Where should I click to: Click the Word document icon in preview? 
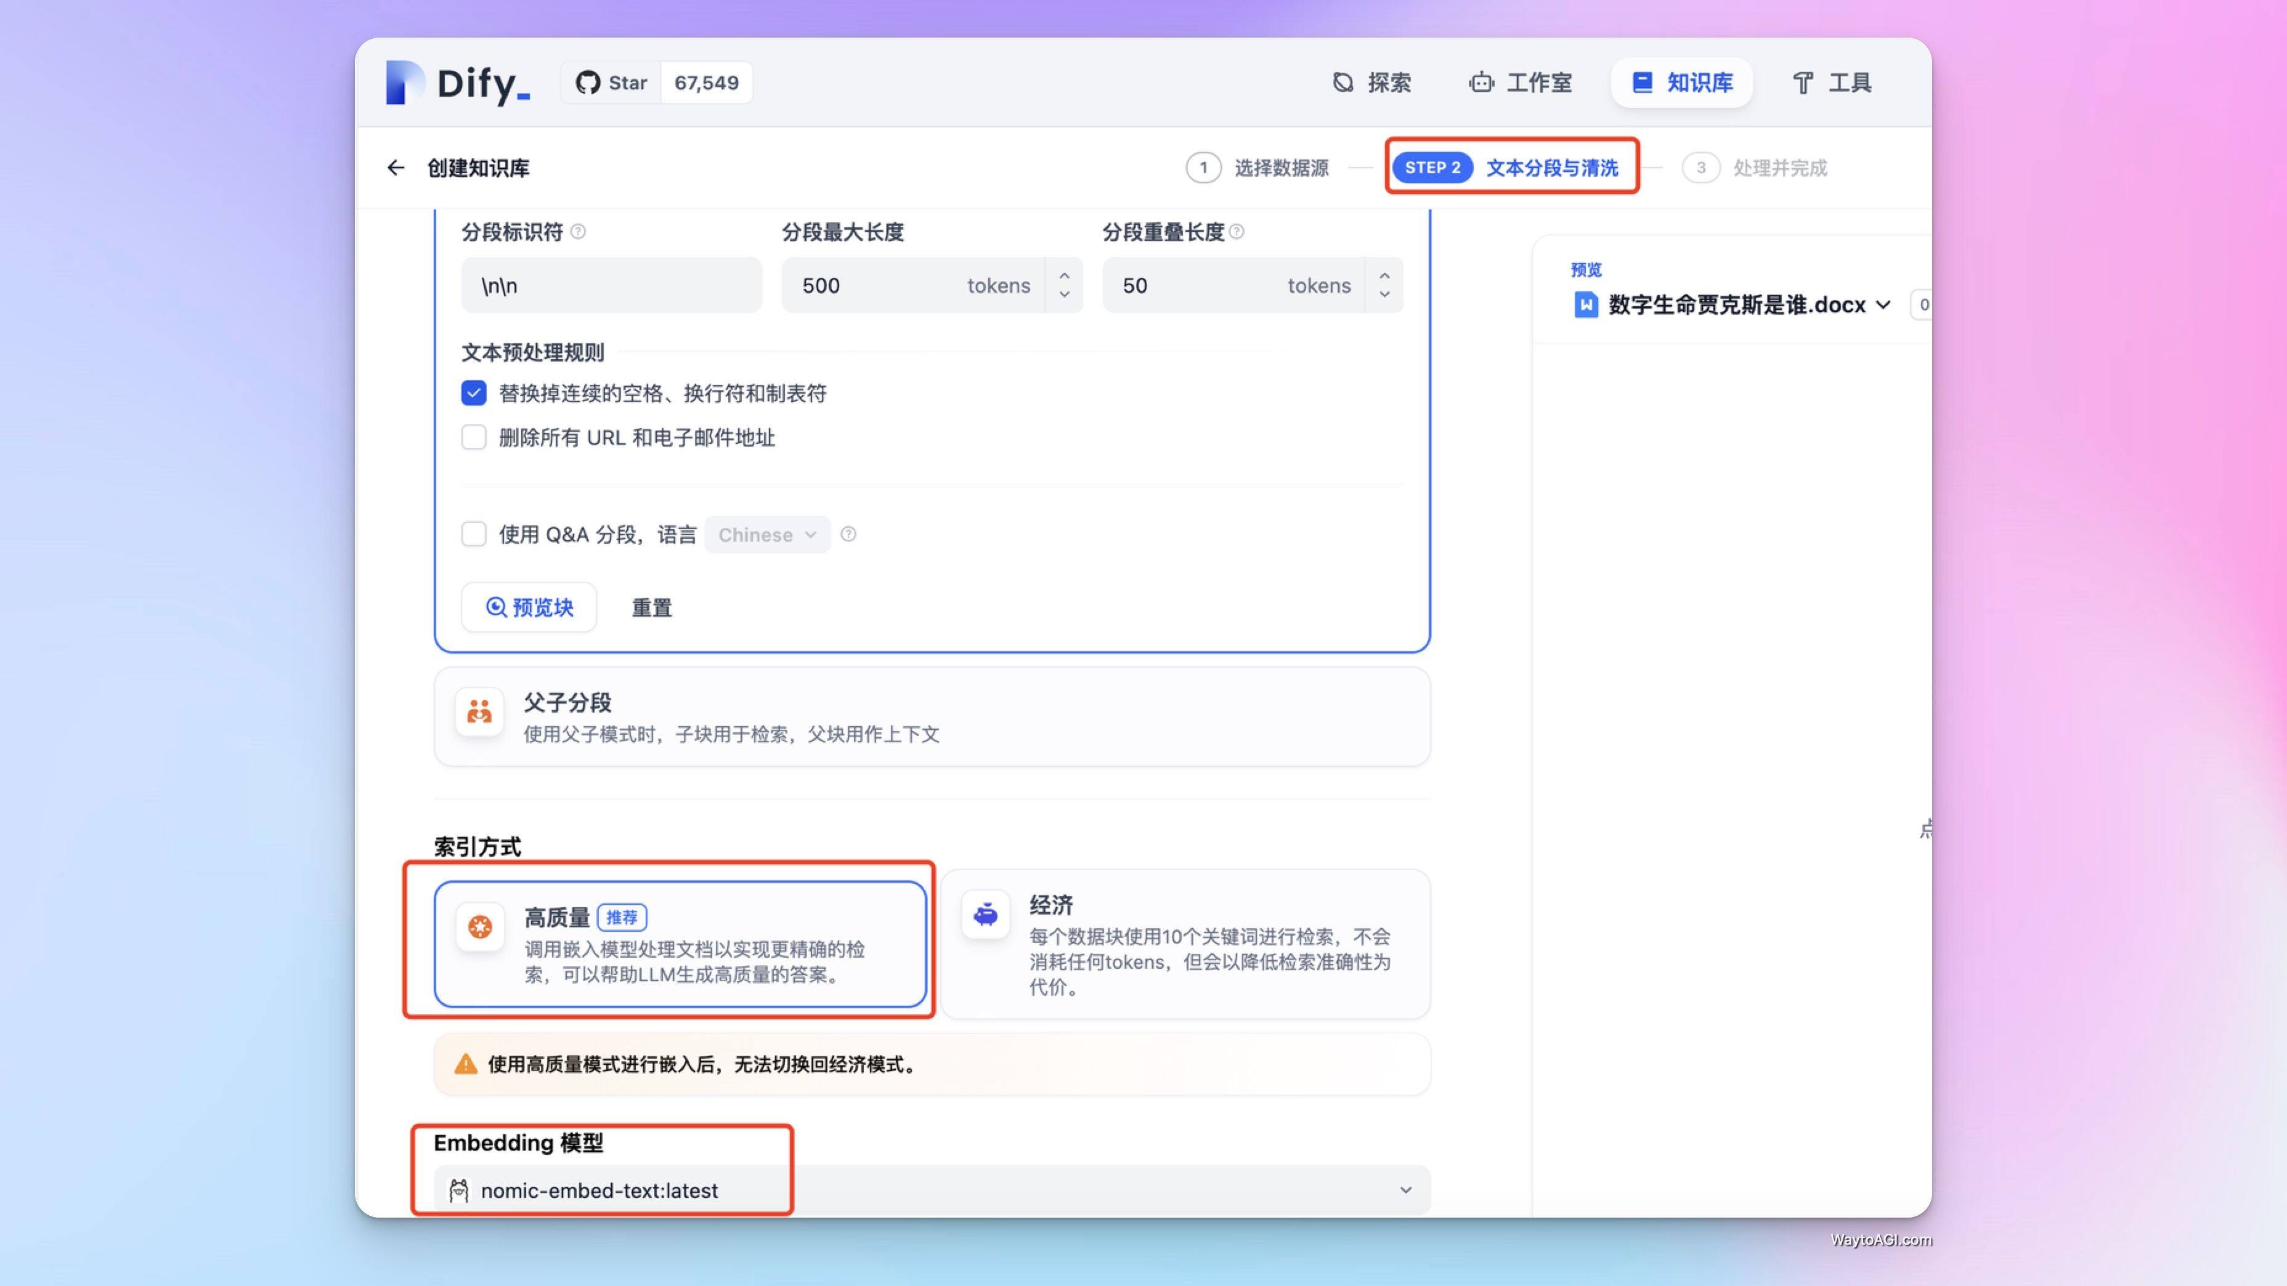coord(1586,305)
